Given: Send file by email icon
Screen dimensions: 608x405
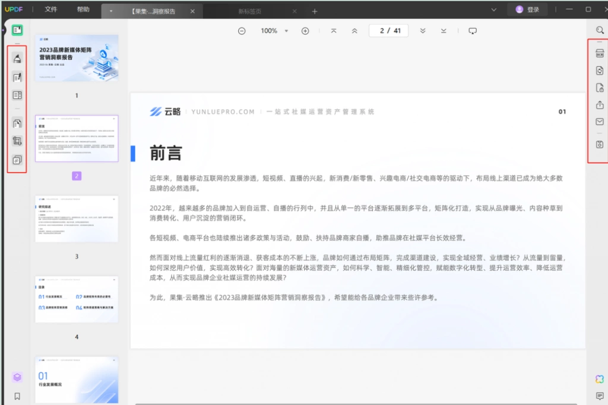Looking at the screenshot, I should coord(600,122).
